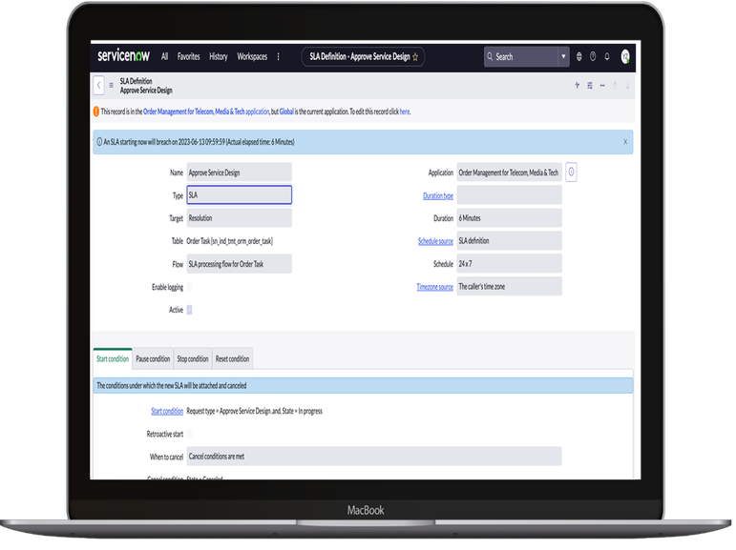736x550 pixels.
Task: Click the ServiceNow logo
Action: pos(123,56)
